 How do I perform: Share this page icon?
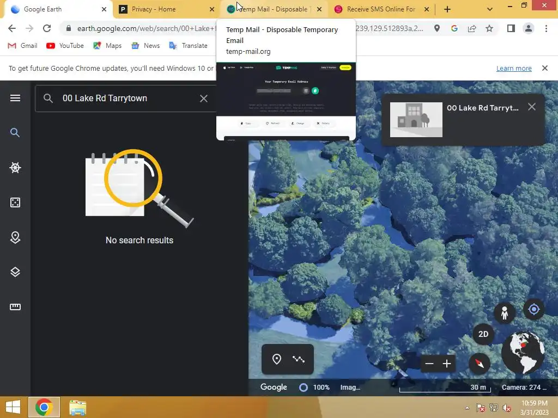tap(472, 28)
